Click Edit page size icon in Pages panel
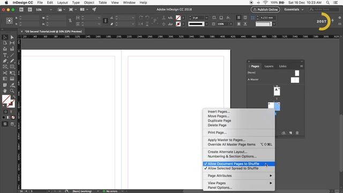The image size is (343, 193). click(x=284, y=133)
